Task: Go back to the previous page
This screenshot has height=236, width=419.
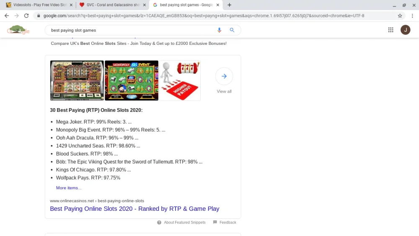Action: click(x=7, y=16)
